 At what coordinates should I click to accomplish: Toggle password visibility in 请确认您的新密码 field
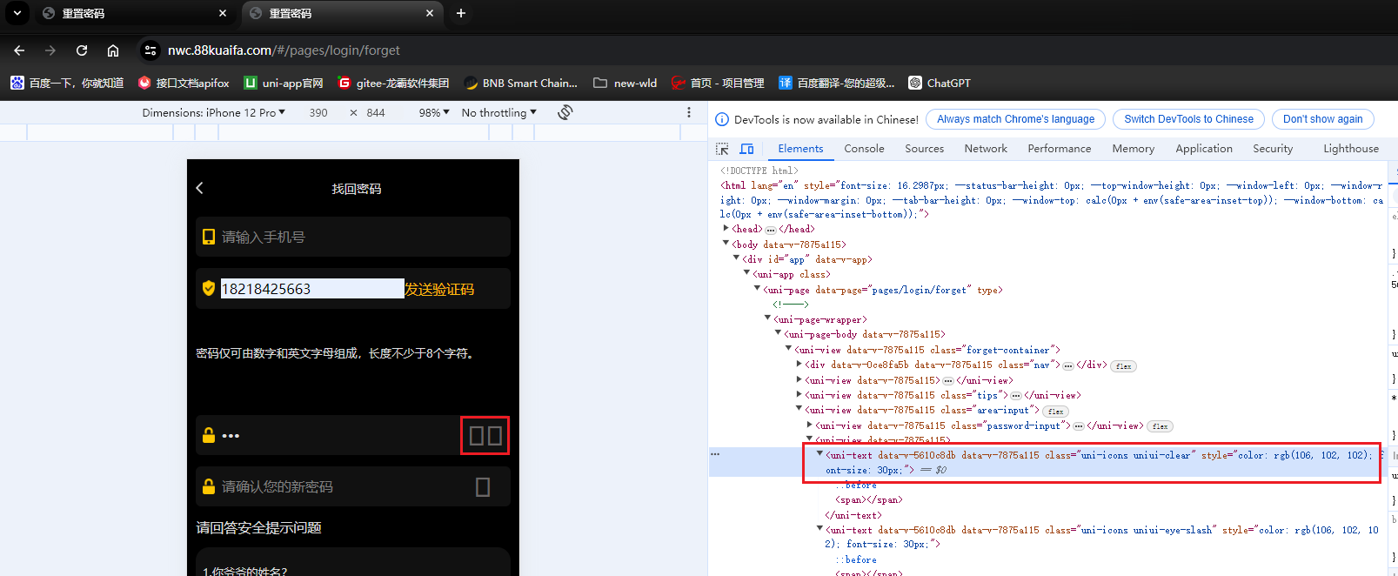pyautogui.click(x=483, y=487)
